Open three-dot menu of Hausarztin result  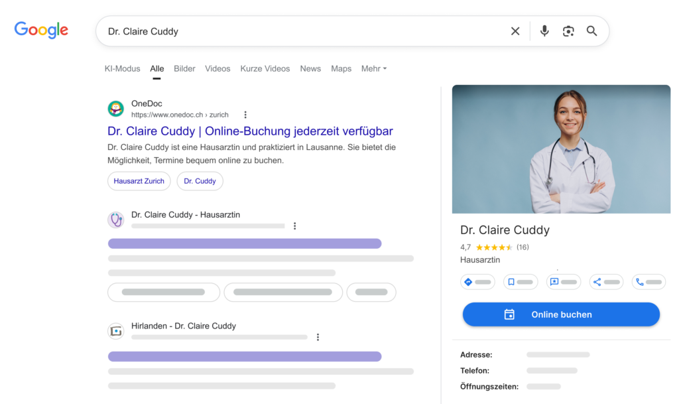tap(294, 226)
